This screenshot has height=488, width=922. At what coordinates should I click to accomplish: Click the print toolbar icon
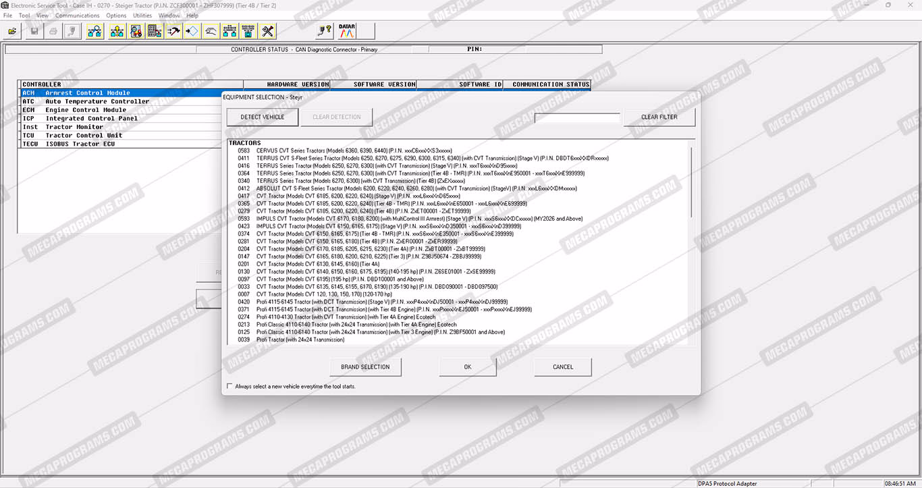point(53,31)
